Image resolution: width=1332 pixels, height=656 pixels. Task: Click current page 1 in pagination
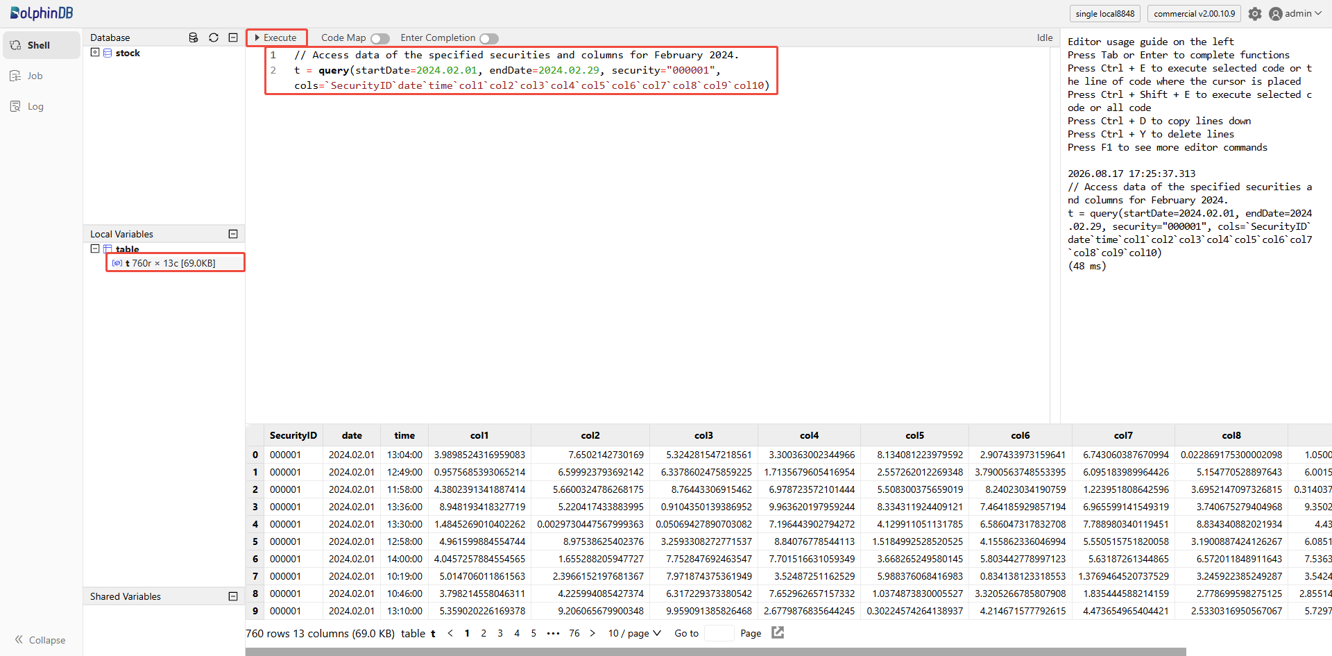(467, 633)
